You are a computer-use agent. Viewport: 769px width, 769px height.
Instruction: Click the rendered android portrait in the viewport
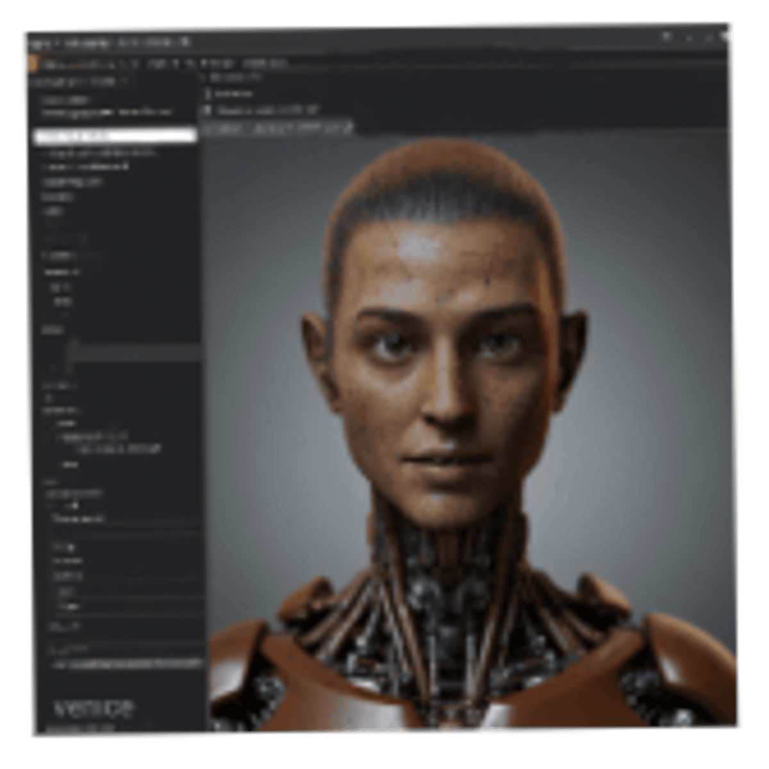click(472, 433)
